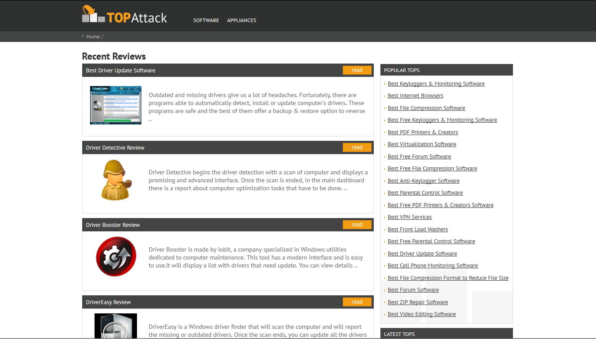Open Driver Booster Review title
The height and width of the screenshot is (339, 596).
pyautogui.click(x=113, y=225)
